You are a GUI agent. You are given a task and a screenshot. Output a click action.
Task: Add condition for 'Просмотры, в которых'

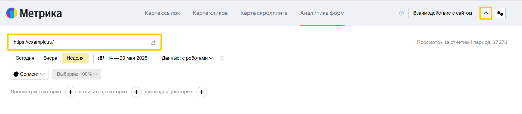(70, 92)
